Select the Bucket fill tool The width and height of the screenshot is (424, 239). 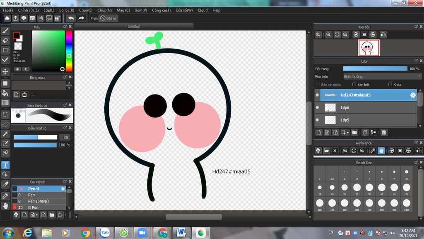[x=5, y=93]
